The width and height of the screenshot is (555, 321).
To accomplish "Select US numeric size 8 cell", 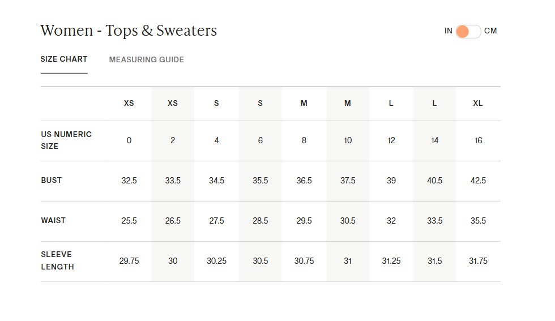I will 304,140.
